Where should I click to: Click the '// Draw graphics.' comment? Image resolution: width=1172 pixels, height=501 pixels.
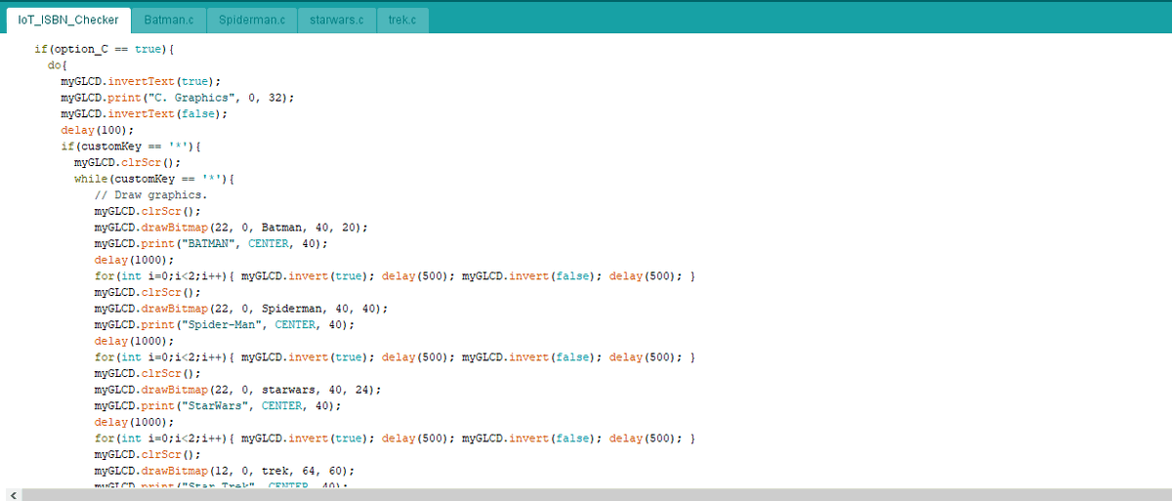pos(150,194)
